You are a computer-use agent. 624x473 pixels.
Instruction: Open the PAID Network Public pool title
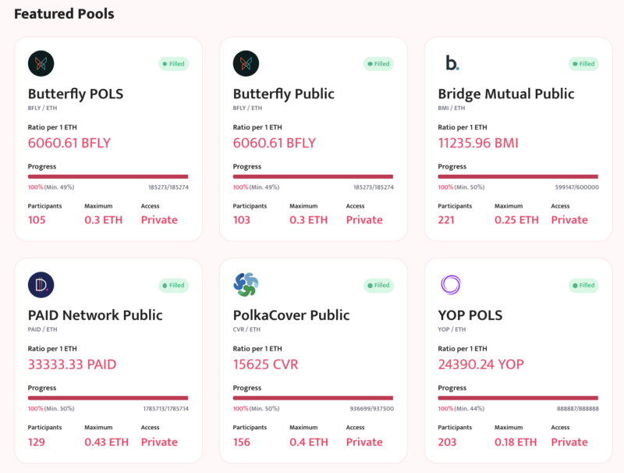(95, 315)
